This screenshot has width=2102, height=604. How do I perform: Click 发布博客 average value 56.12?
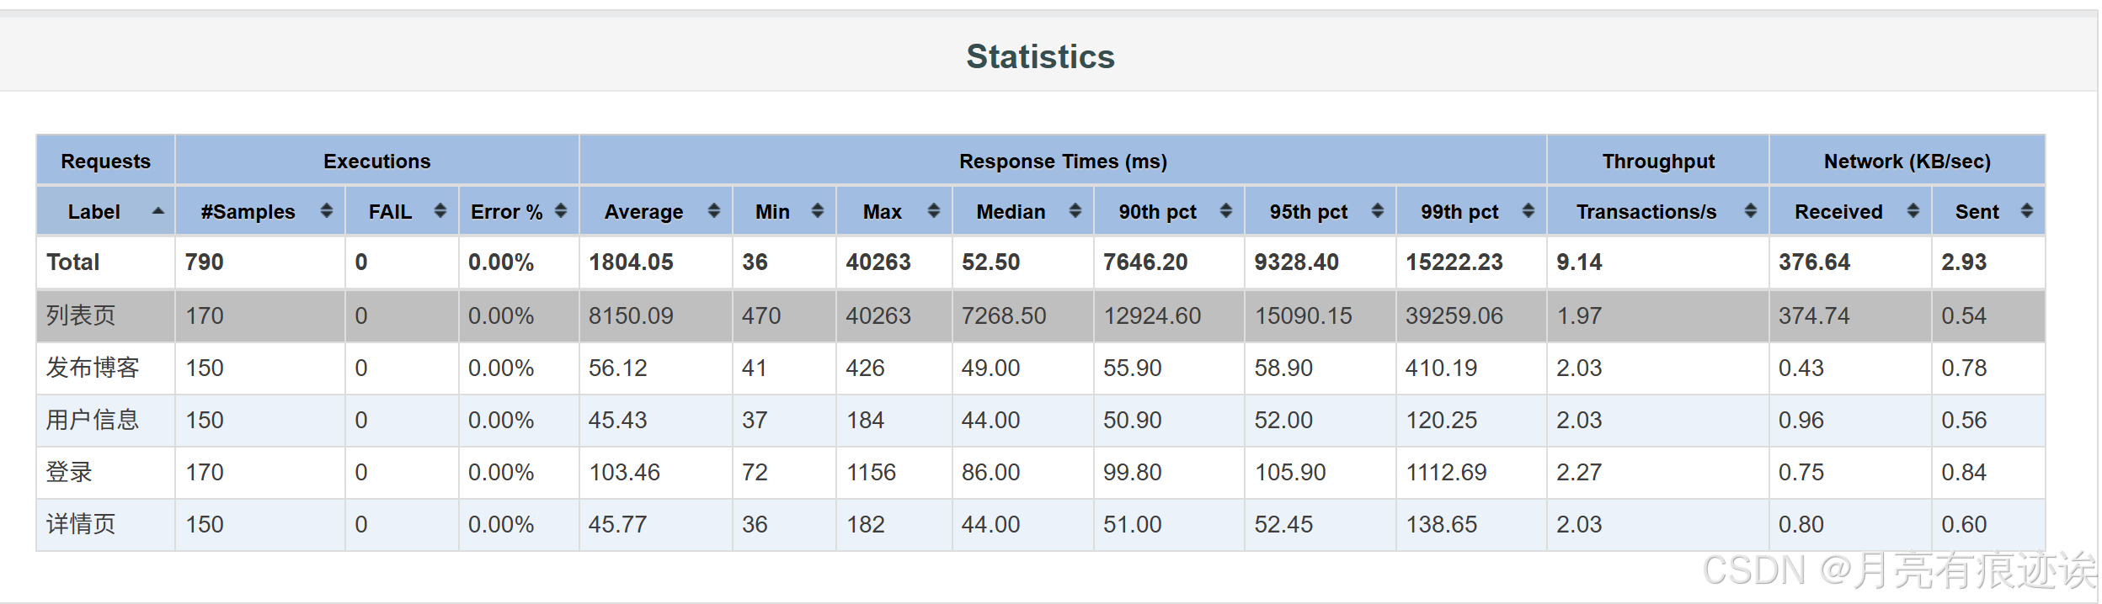618,368
